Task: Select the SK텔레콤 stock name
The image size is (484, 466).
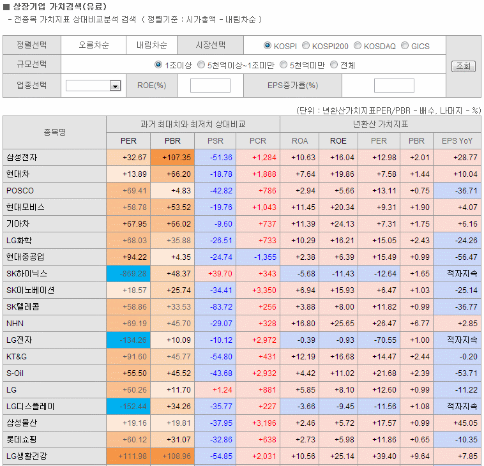Action: (23, 307)
